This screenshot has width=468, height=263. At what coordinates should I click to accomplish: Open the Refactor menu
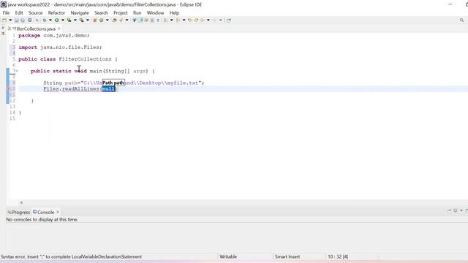pyautogui.click(x=56, y=13)
